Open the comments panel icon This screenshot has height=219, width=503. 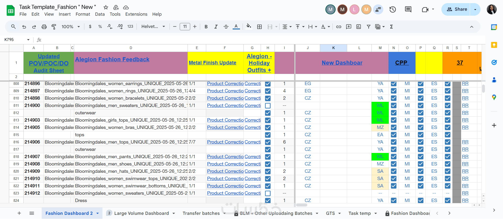point(408,10)
